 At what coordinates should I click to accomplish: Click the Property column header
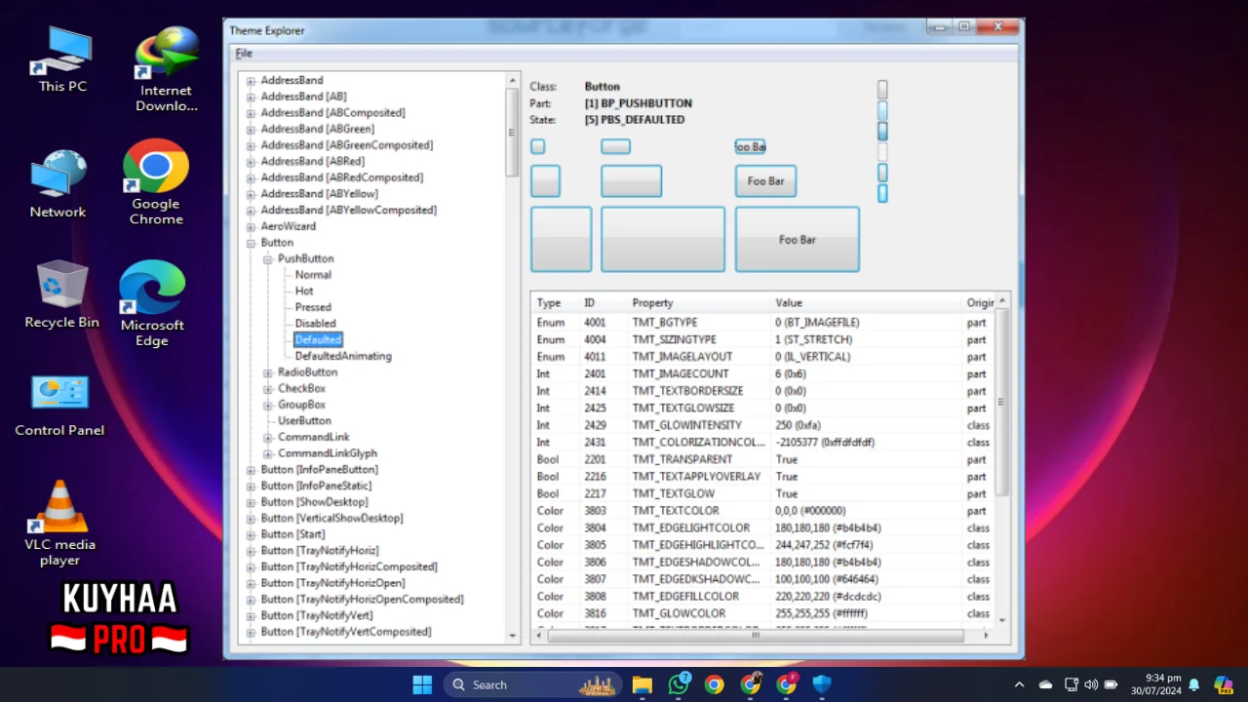(x=698, y=303)
